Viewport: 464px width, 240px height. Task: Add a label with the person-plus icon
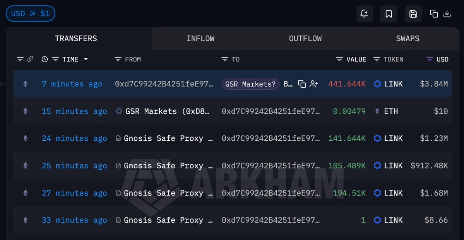tap(314, 84)
